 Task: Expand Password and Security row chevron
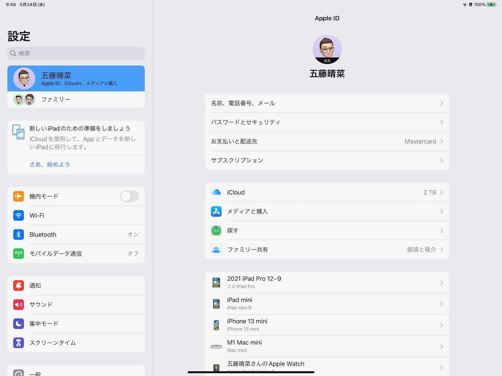pos(441,122)
